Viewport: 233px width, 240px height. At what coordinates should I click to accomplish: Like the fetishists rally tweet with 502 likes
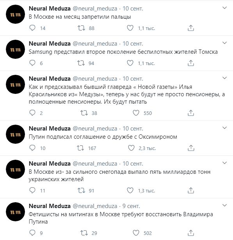136,233
